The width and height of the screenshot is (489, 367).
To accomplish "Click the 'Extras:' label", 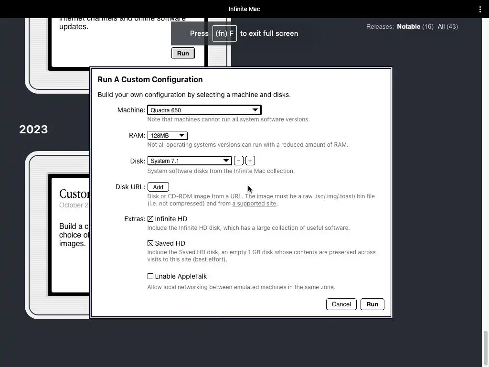I will pyautogui.click(x=135, y=219).
